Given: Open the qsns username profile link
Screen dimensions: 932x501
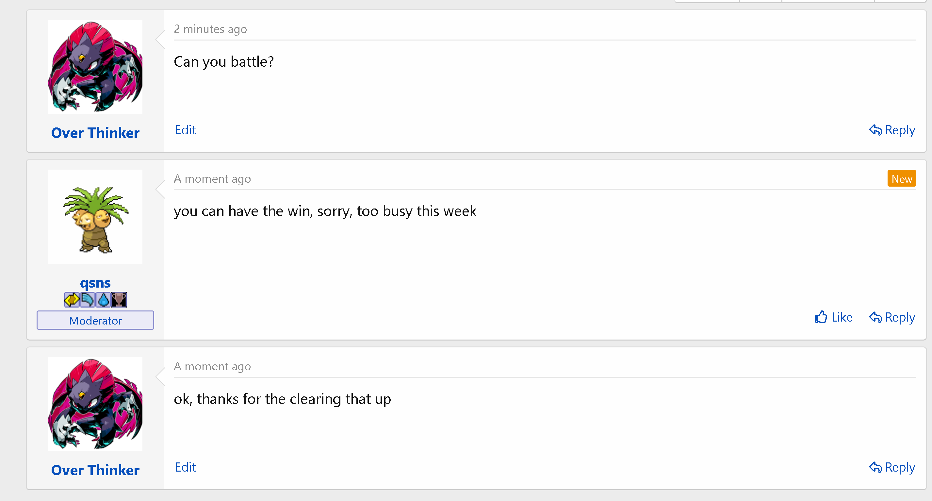Looking at the screenshot, I should [95, 283].
